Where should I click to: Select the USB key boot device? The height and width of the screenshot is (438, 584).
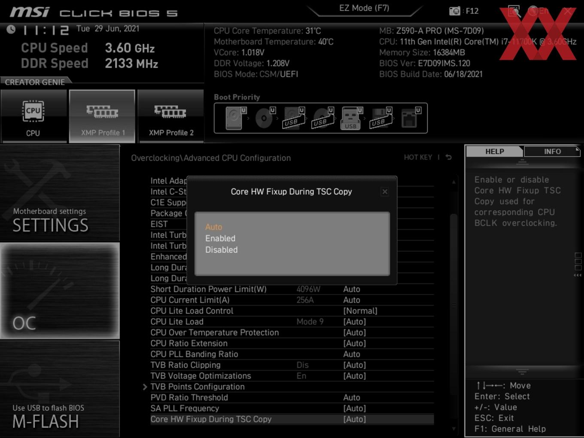351,118
